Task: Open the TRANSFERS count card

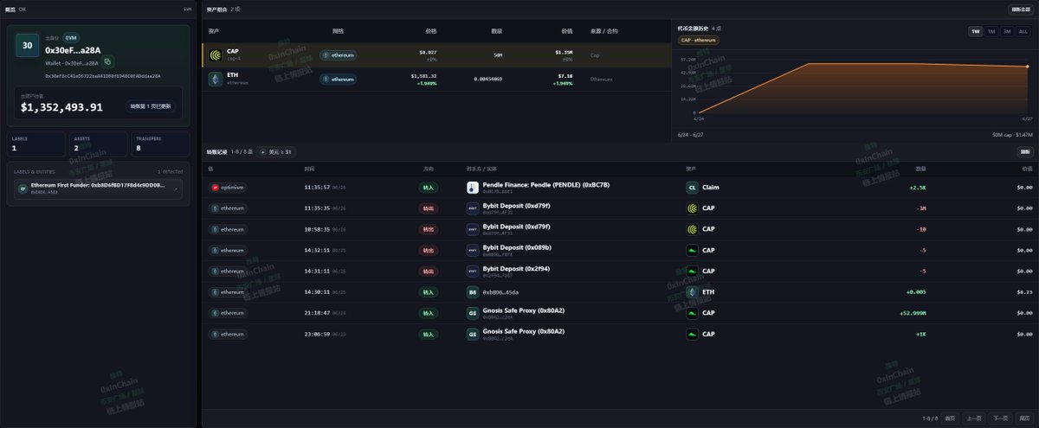Action: point(161,144)
